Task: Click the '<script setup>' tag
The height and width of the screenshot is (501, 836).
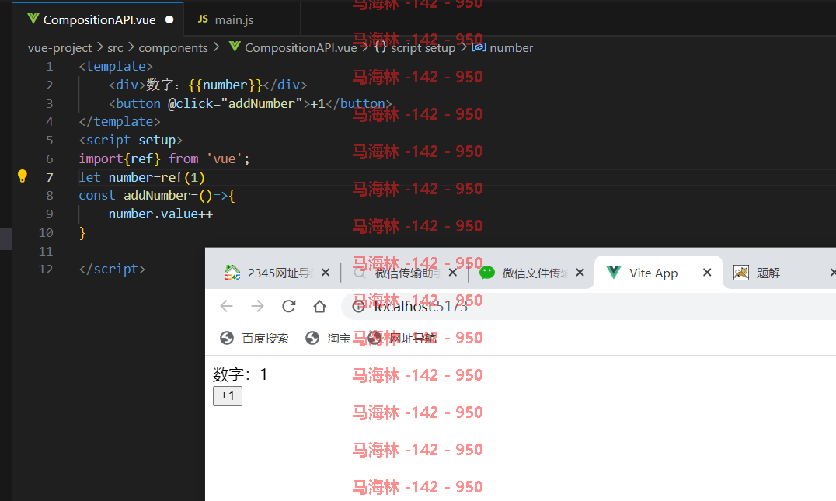Action: pos(131,140)
